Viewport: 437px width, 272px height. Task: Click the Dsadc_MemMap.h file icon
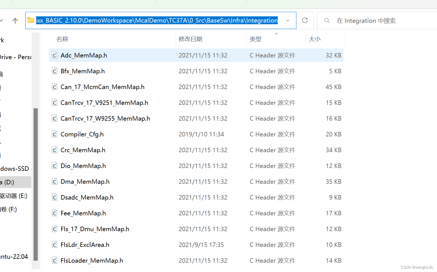[55, 197]
